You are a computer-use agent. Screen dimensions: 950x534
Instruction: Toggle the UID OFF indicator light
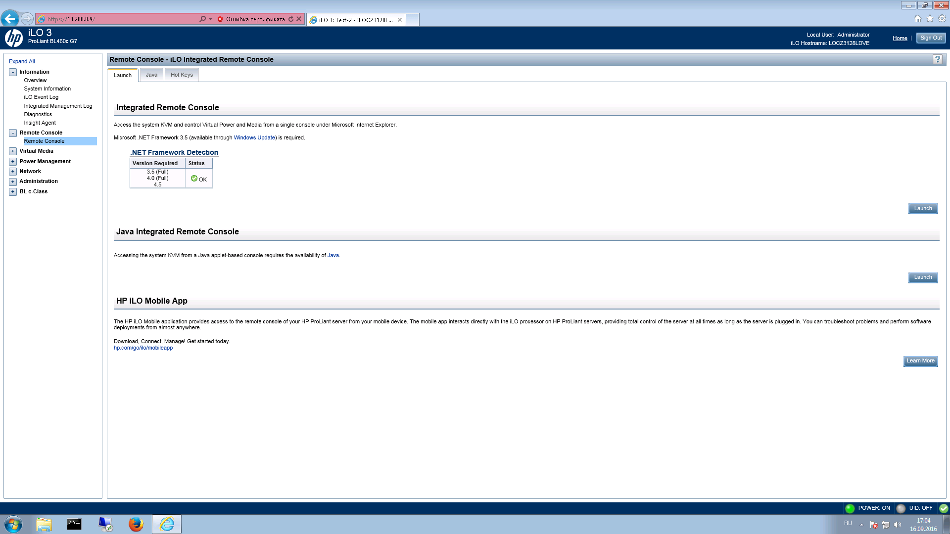[x=901, y=508]
